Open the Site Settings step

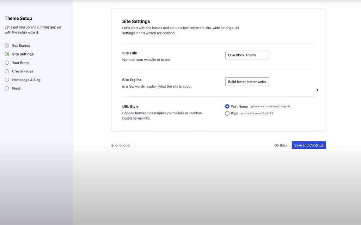pyautogui.click(x=23, y=54)
